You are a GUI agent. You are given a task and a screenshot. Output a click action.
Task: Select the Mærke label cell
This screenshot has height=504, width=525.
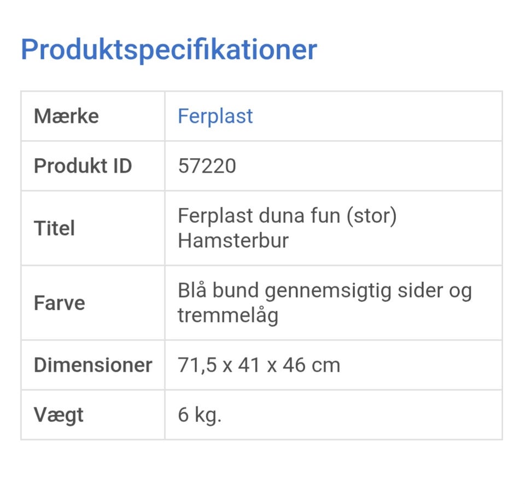pos(66,116)
